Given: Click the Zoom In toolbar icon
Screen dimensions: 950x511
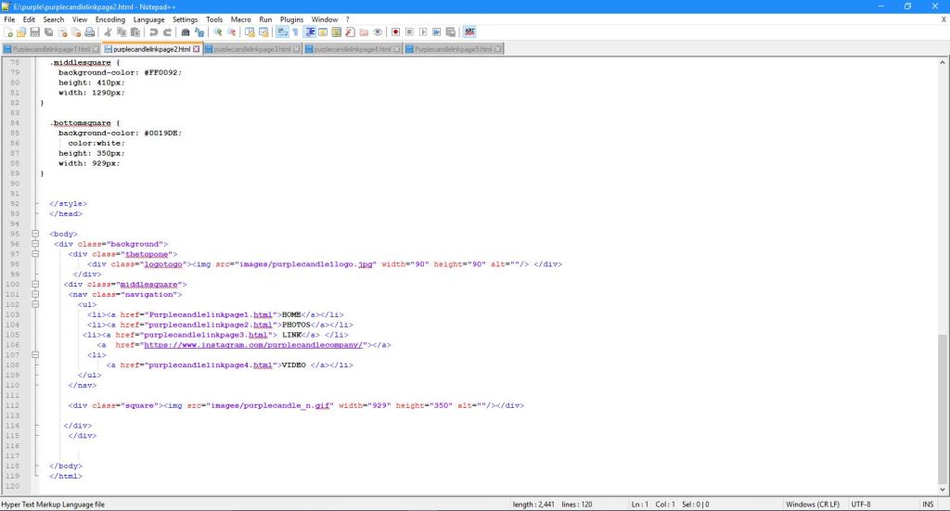Looking at the screenshot, I should coord(218,32).
